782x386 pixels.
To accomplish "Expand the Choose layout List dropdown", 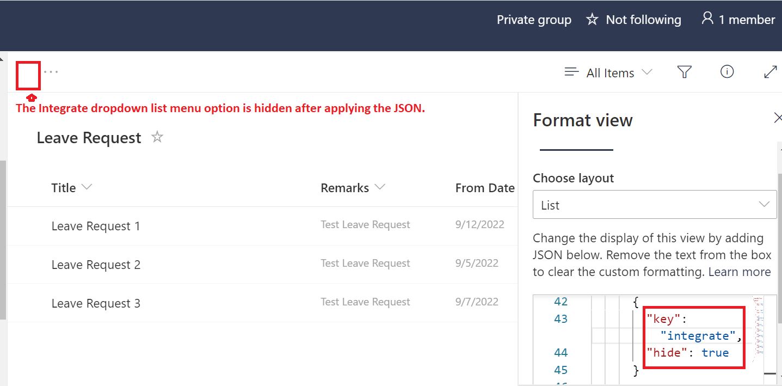I will (x=654, y=205).
